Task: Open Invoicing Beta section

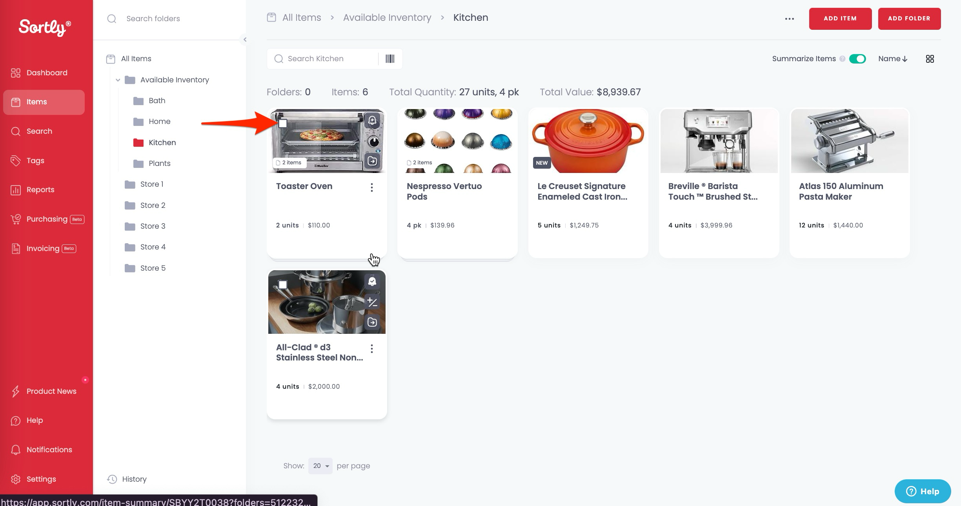Action: 43,249
